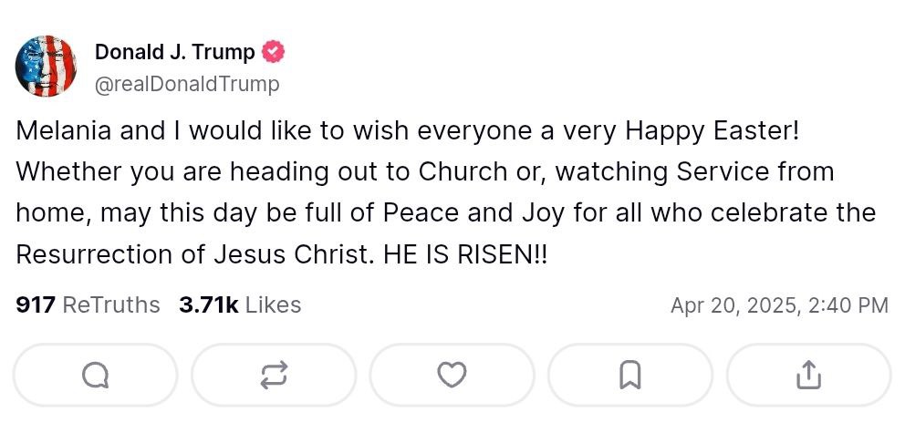Click the "Happy Easter!" phrase in the post
Viewport: 905px width, 423px height.
(712, 130)
